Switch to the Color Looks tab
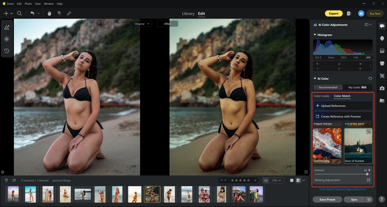Screen dimensions: 387x207 point(321,96)
